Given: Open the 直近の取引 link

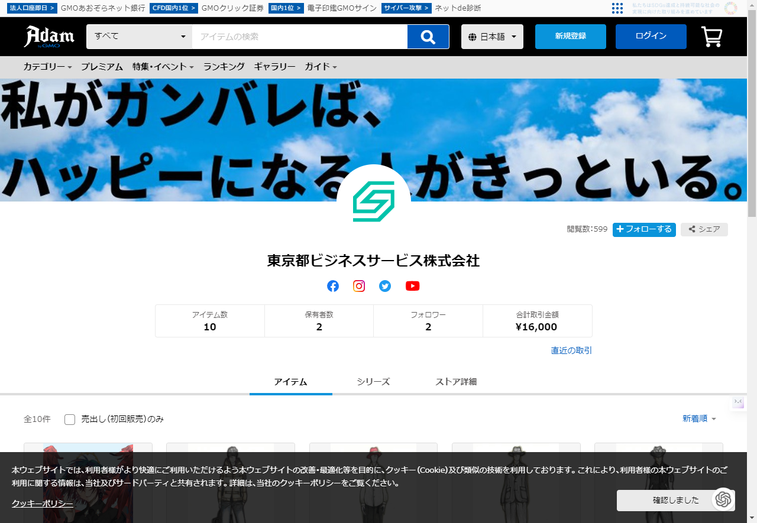Looking at the screenshot, I should click(x=571, y=350).
